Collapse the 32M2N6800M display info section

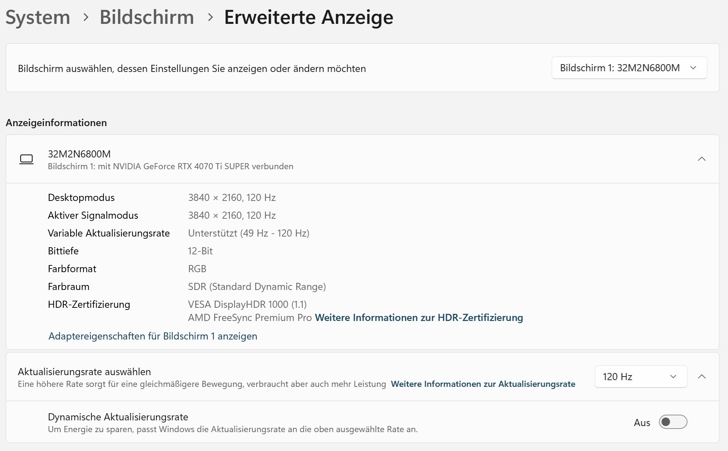pyautogui.click(x=701, y=159)
